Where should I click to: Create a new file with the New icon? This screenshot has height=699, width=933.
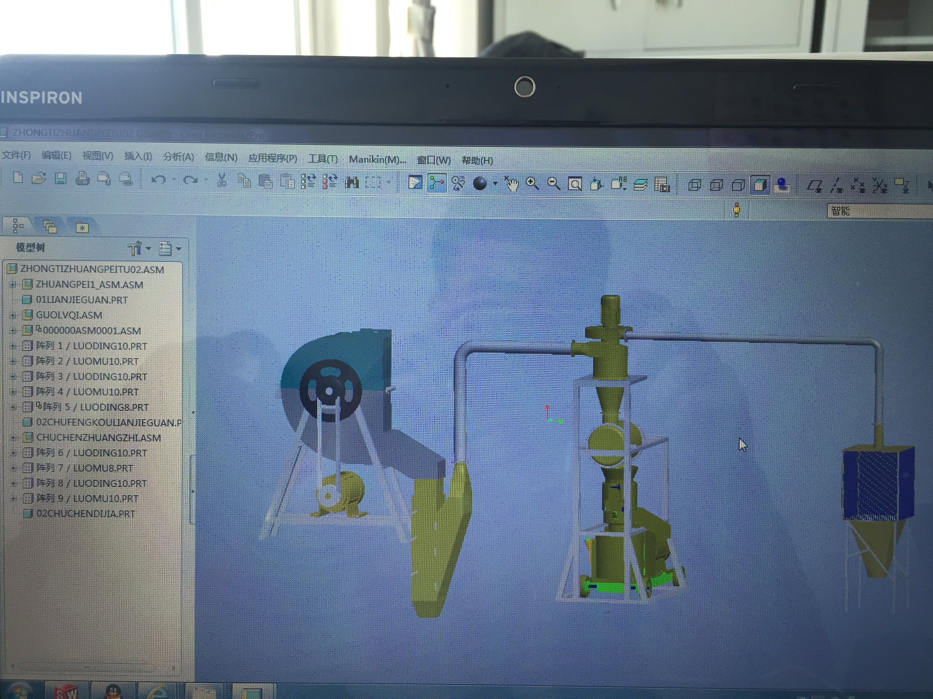[x=18, y=177]
